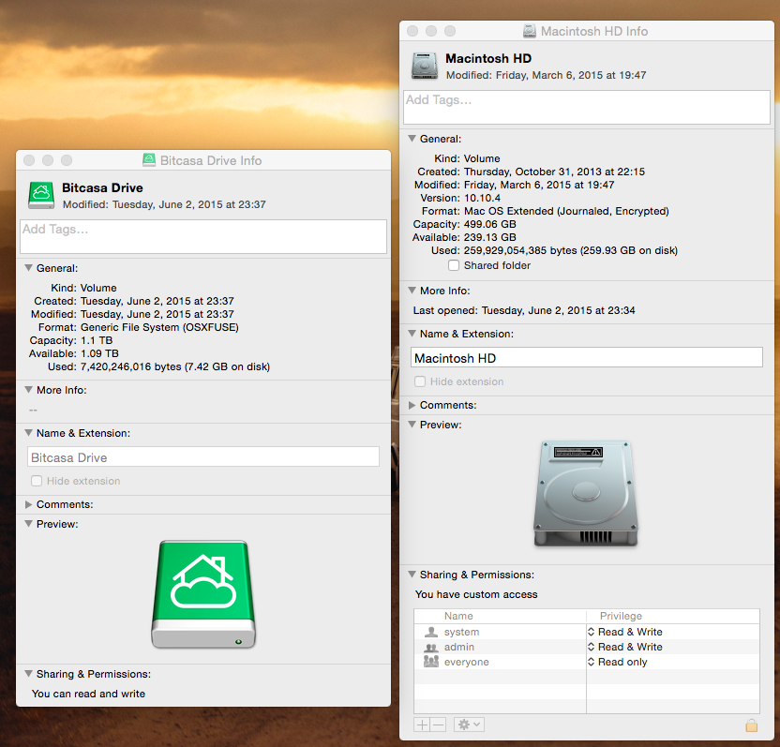Click the Macintosh HD preview image
The height and width of the screenshot is (747, 780).
tap(586, 494)
